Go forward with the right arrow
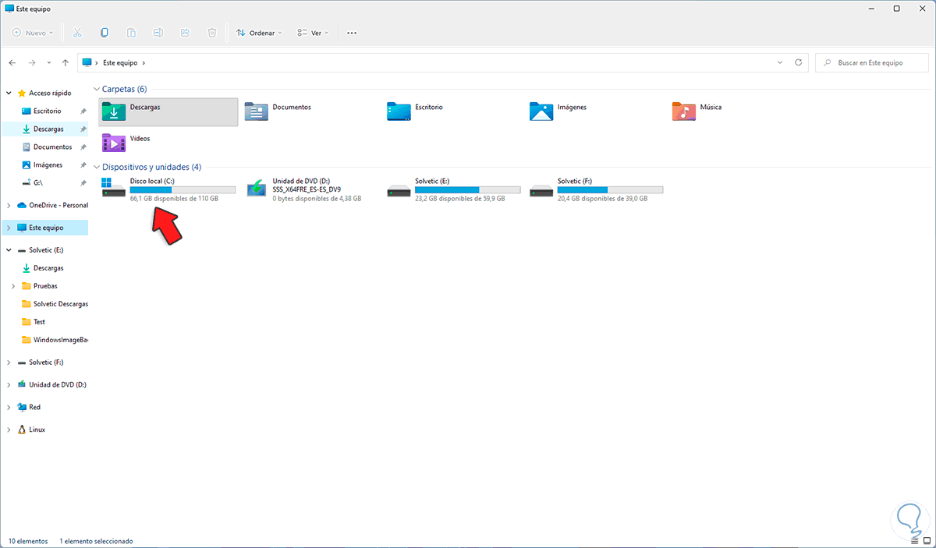The width and height of the screenshot is (936, 548). 32,62
